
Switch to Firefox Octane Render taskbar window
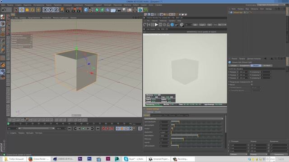coord(39,159)
